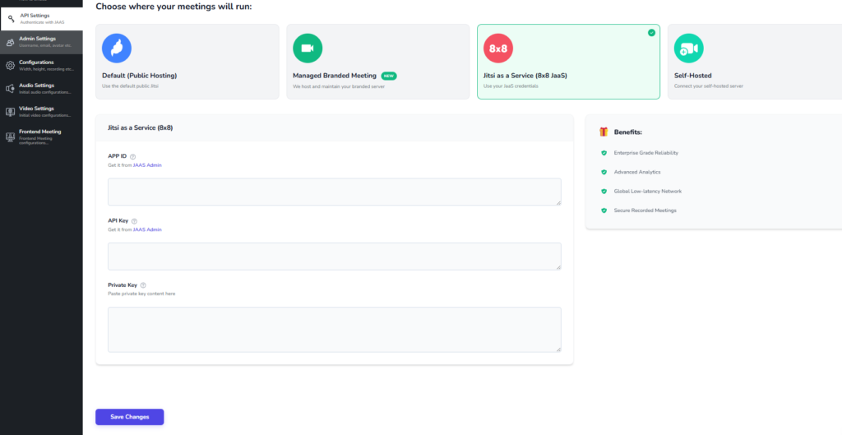Click the 'Advanced Analytics' text
Screen dimensions: 842x435
(637, 173)
